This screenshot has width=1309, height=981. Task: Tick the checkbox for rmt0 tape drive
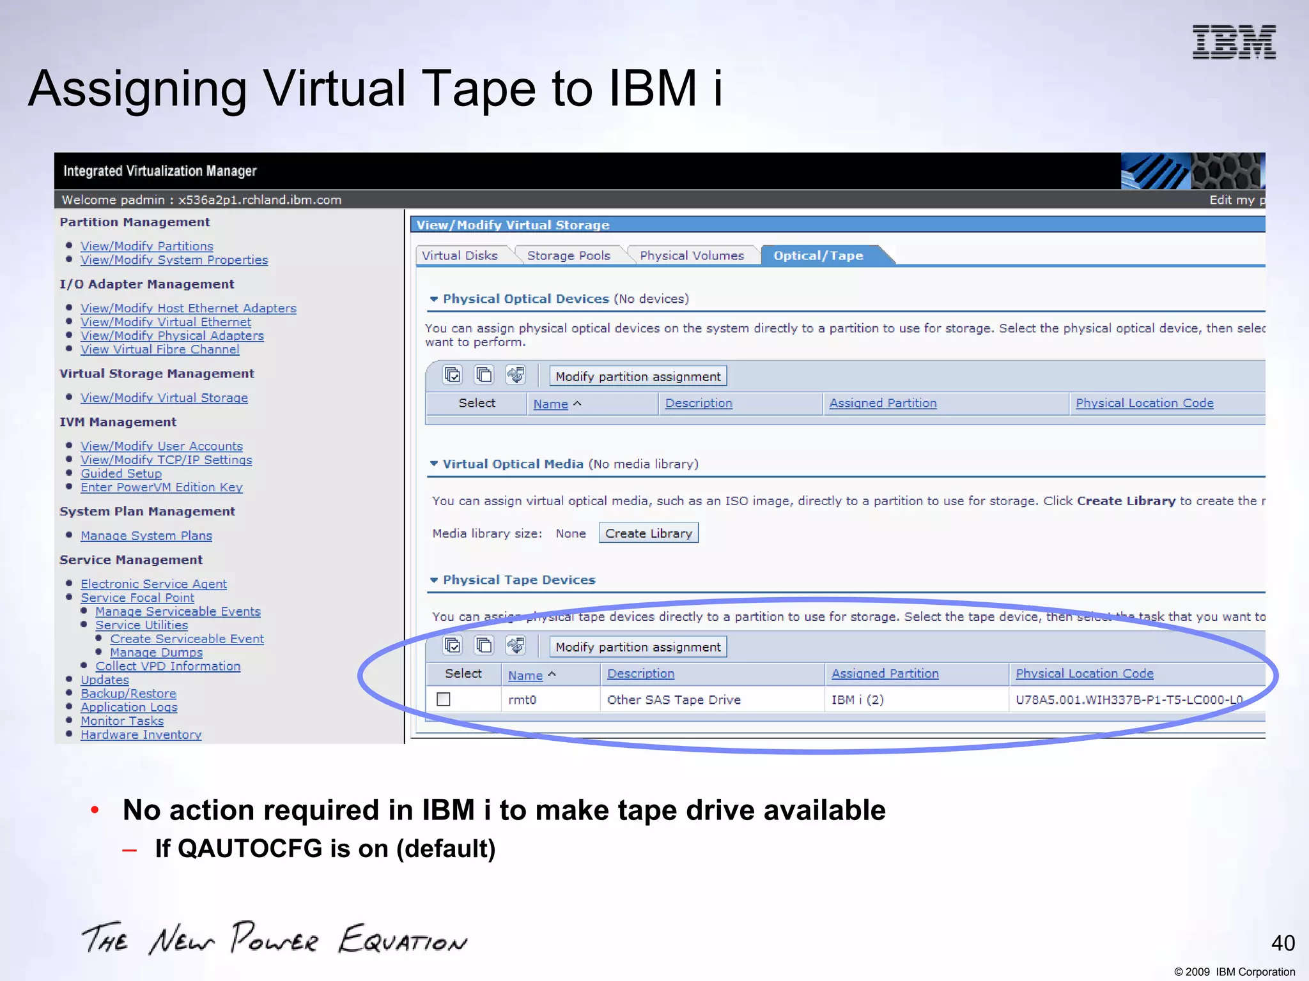pyautogui.click(x=444, y=699)
